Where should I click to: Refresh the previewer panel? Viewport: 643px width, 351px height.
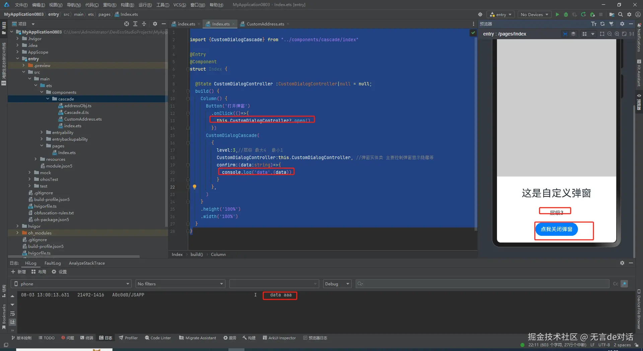pyautogui.click(x=602, y=24)
